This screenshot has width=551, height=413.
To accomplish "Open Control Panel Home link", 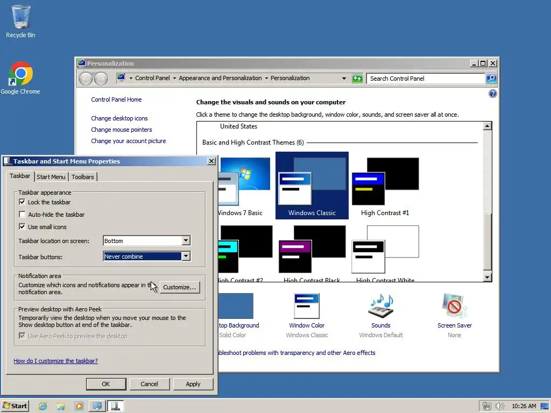I will click(116, 99).
